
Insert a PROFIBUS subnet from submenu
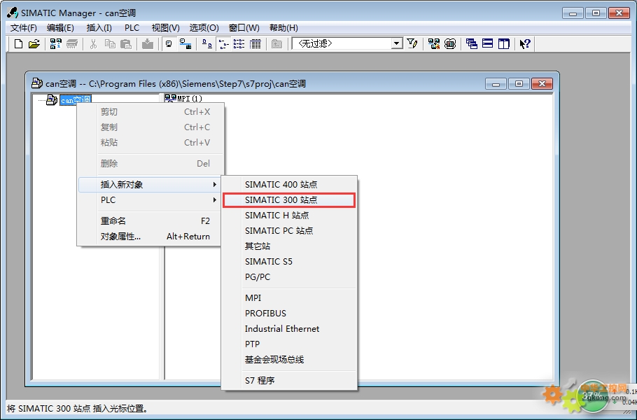click(x=289, y=313)
